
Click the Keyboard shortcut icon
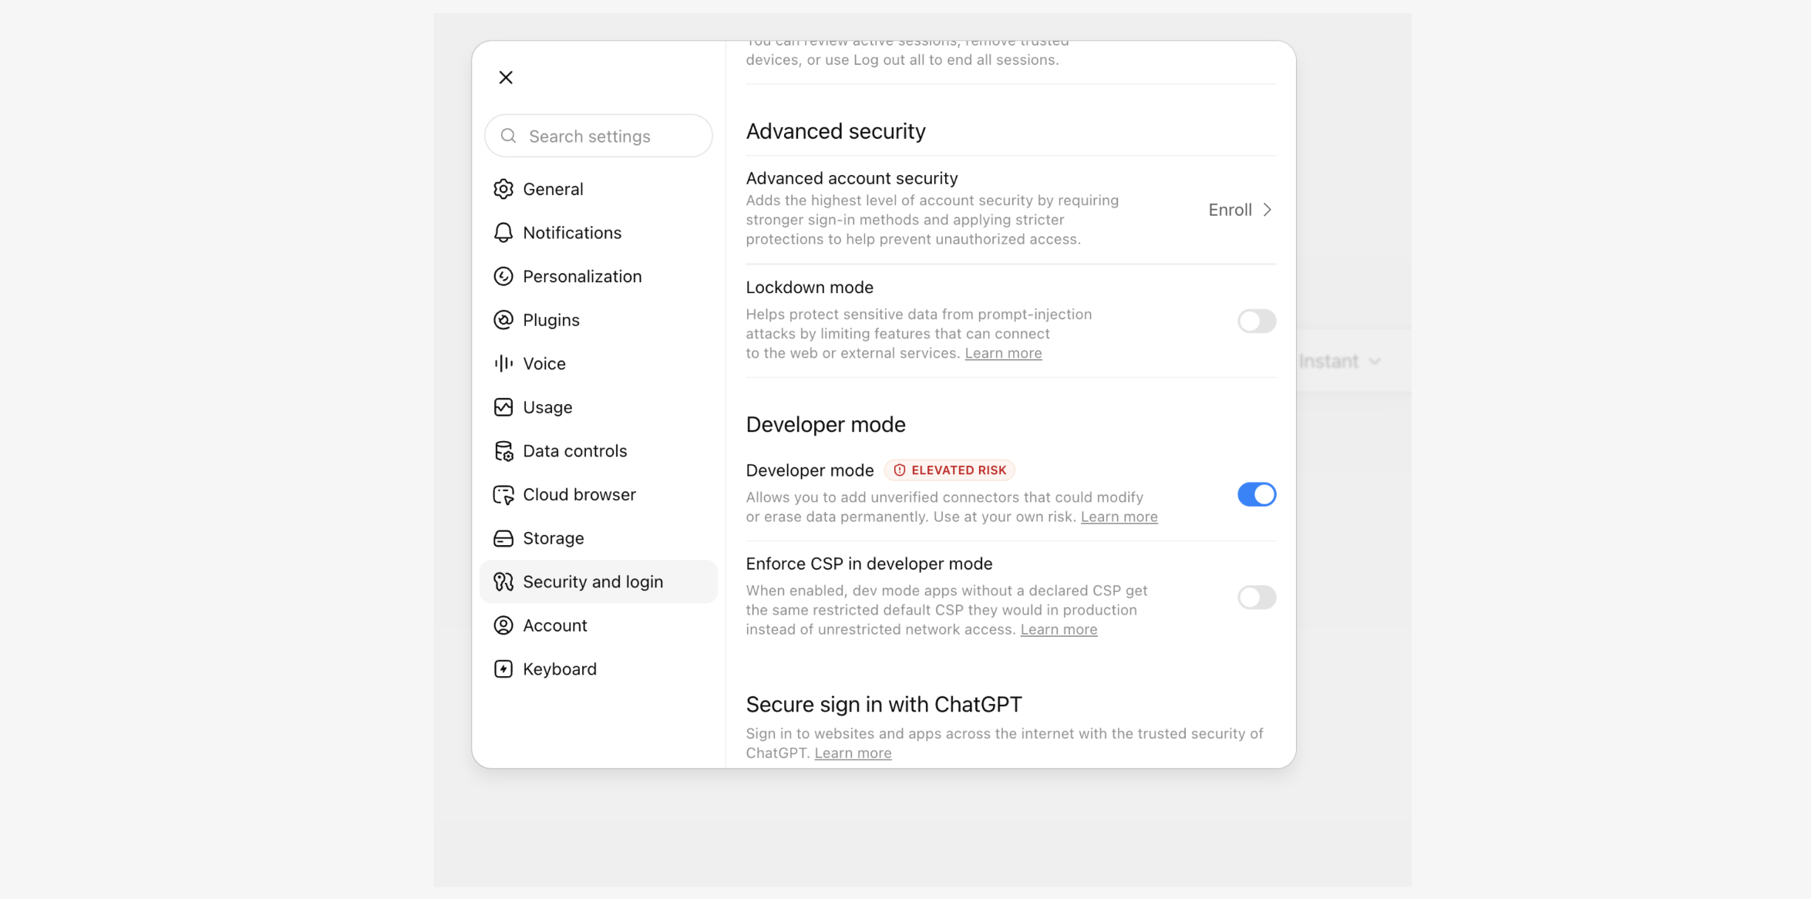503,669
